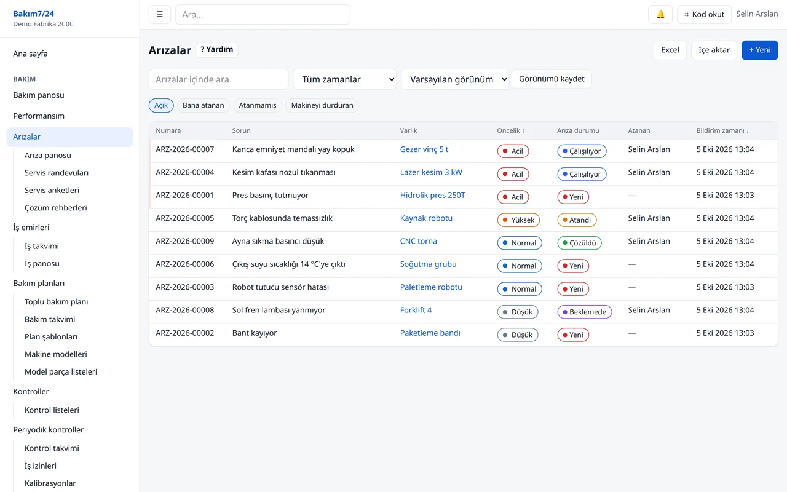This screenshot has width=787, height=492.
Task: Open the Lazer kesim 3 kW asset link
Action: [x=431, y=172]
